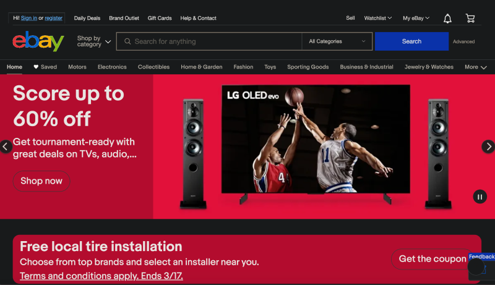Open the shopping cart icon
Screen dimensions: 495x285
coord(470,19)
